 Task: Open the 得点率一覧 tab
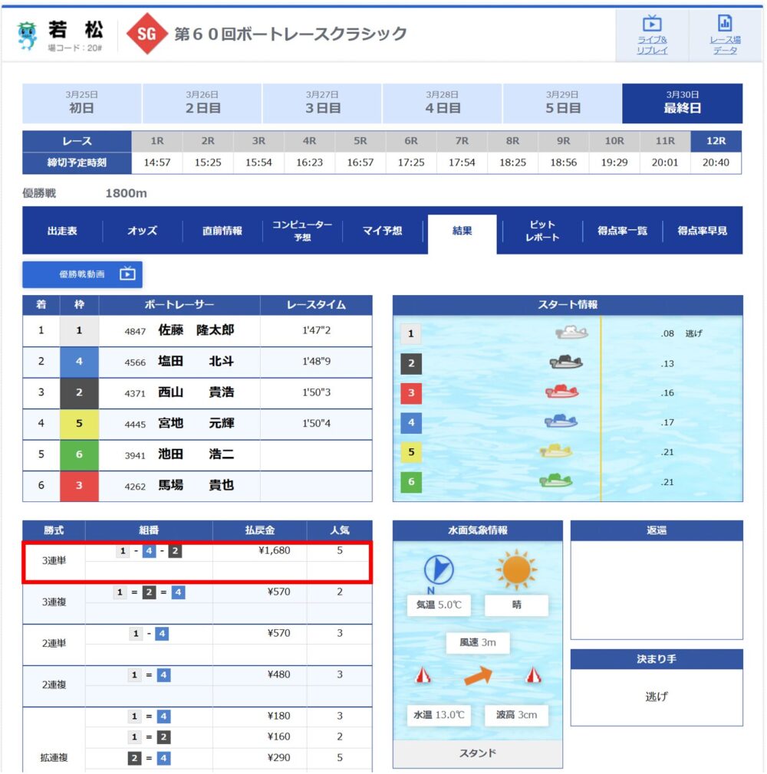pyautogui.click(x=621, y=231)
